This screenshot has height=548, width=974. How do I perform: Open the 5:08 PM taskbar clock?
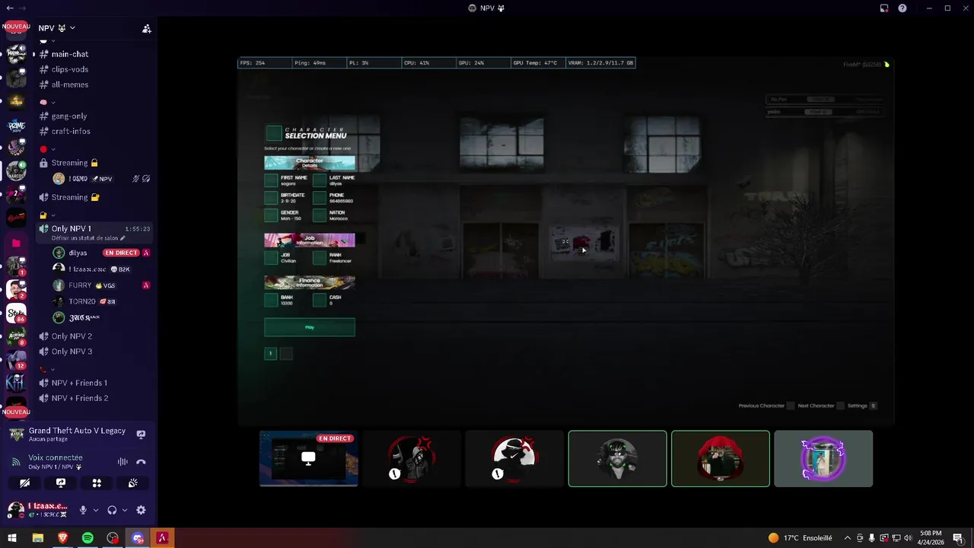(930, 538)
